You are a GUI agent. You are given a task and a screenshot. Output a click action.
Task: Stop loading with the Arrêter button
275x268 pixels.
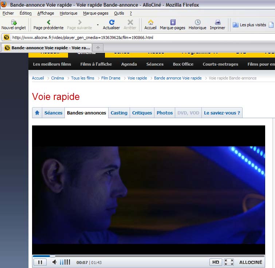pos(130,25)
